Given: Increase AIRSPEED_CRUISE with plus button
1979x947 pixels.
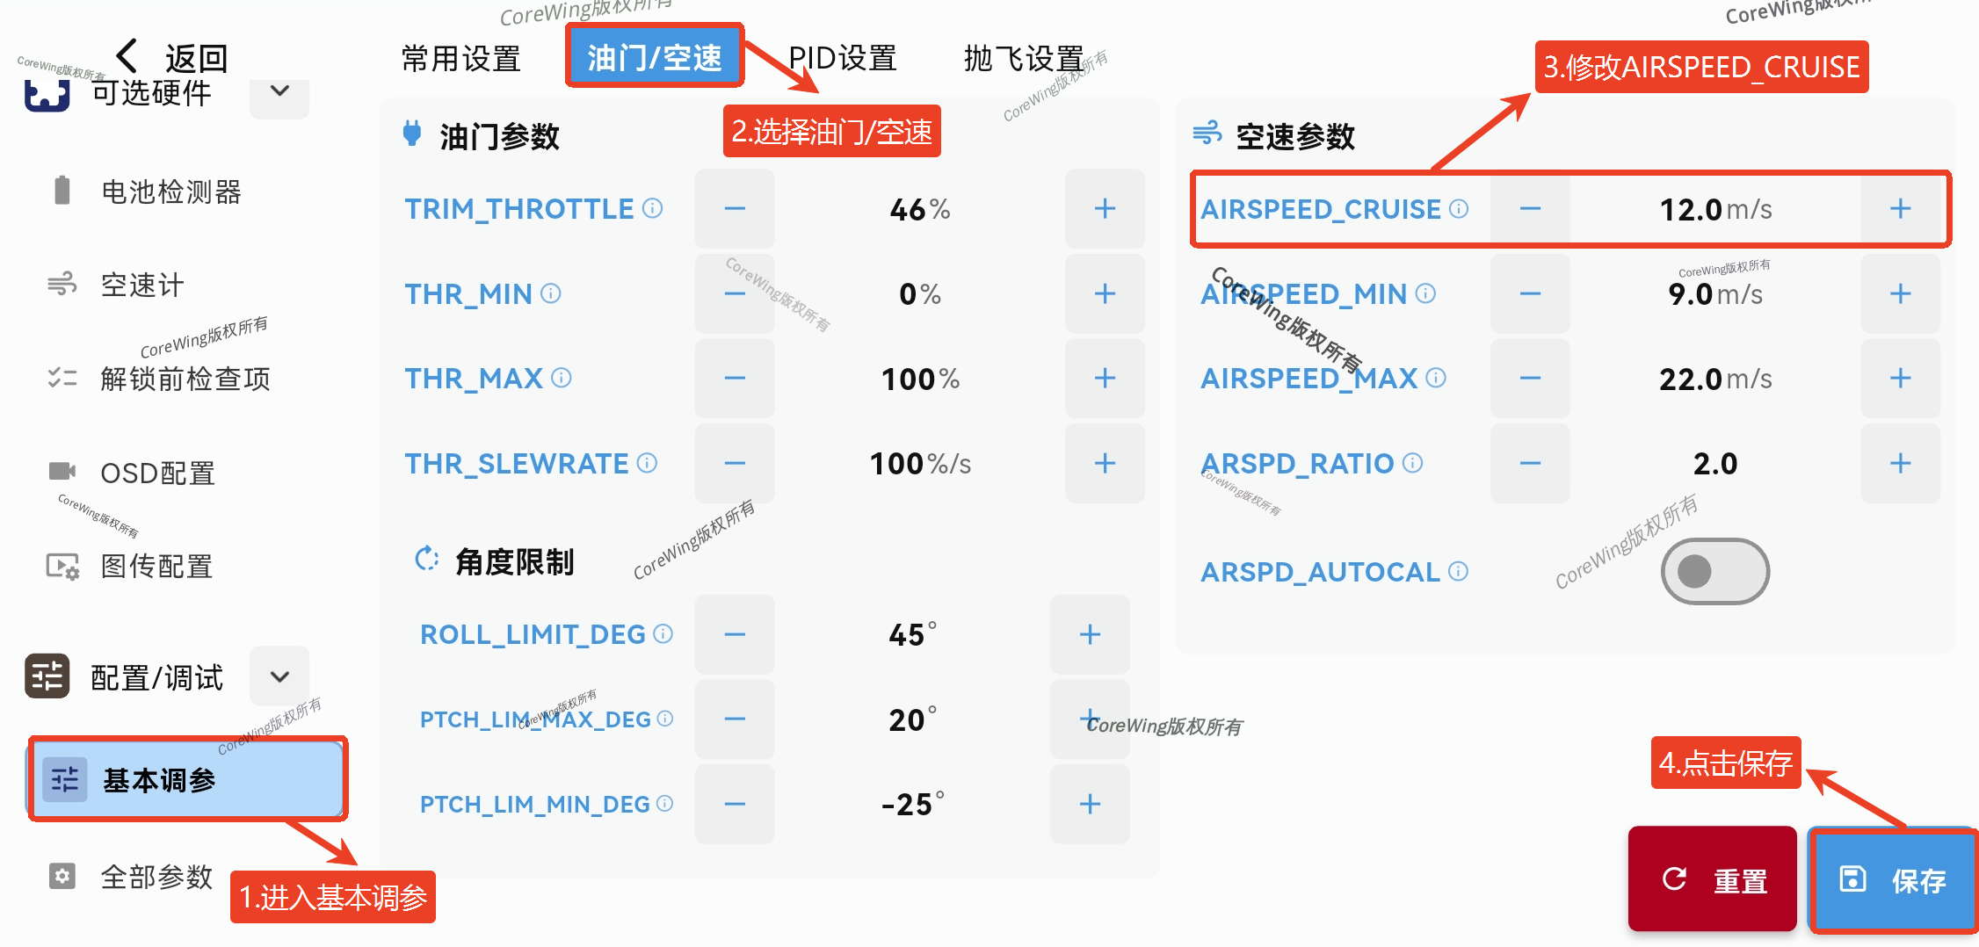Looking at the screenshot, I should tap(1900, 208).
